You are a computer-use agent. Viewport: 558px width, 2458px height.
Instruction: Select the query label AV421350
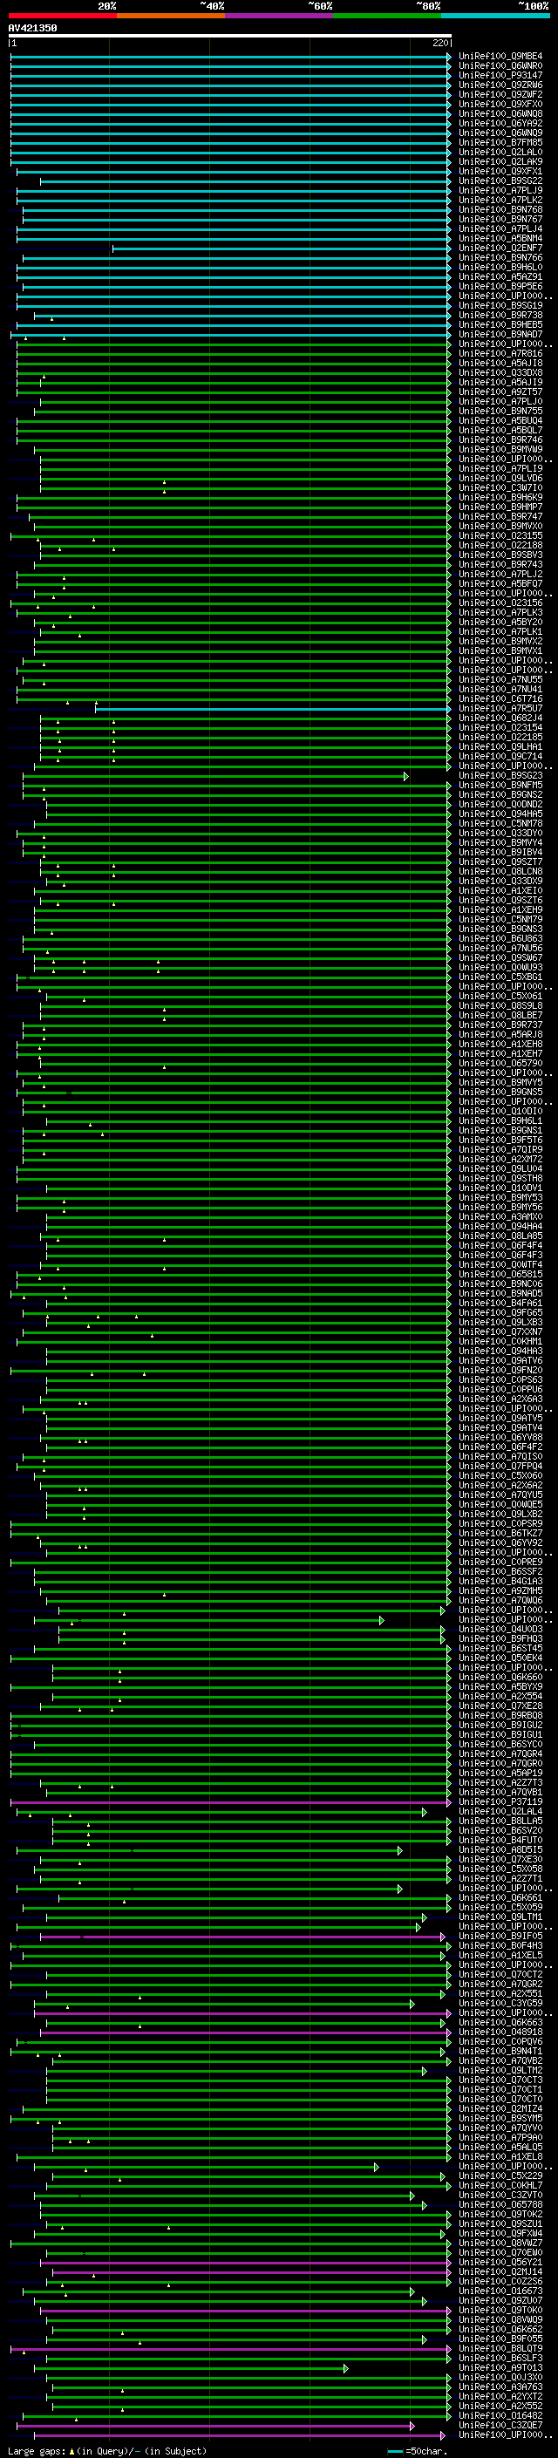click(32, 29)
